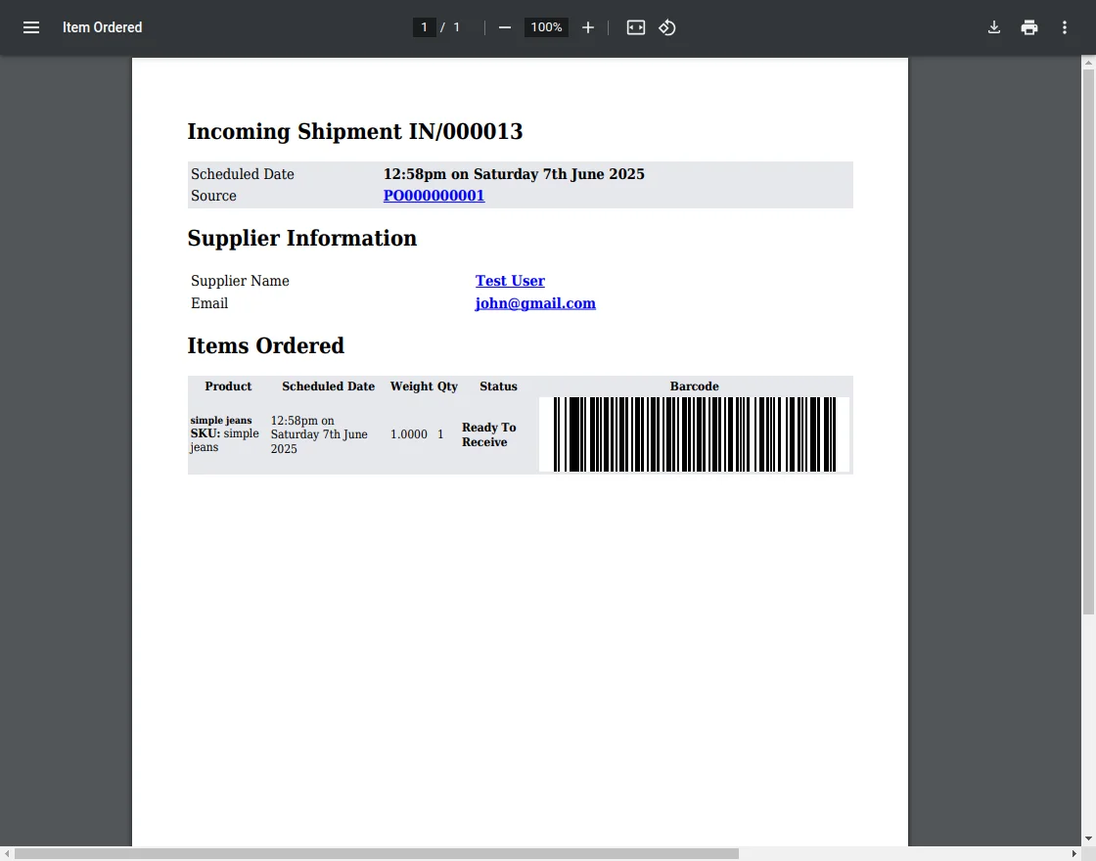
Task: View the Test User supplier profile
Action: 510,281
